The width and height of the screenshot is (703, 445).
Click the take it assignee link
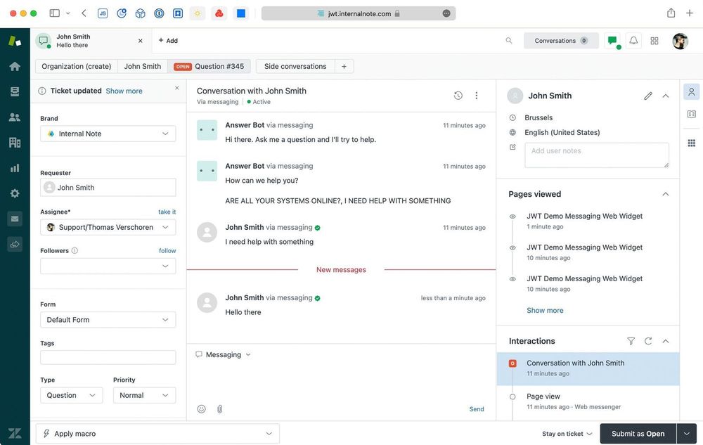167,212
